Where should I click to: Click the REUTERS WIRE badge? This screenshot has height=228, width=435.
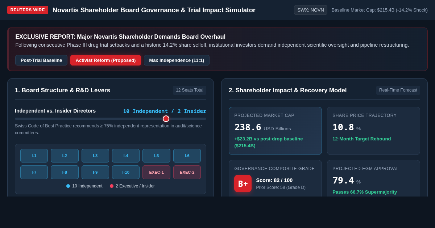click(28, 10)
